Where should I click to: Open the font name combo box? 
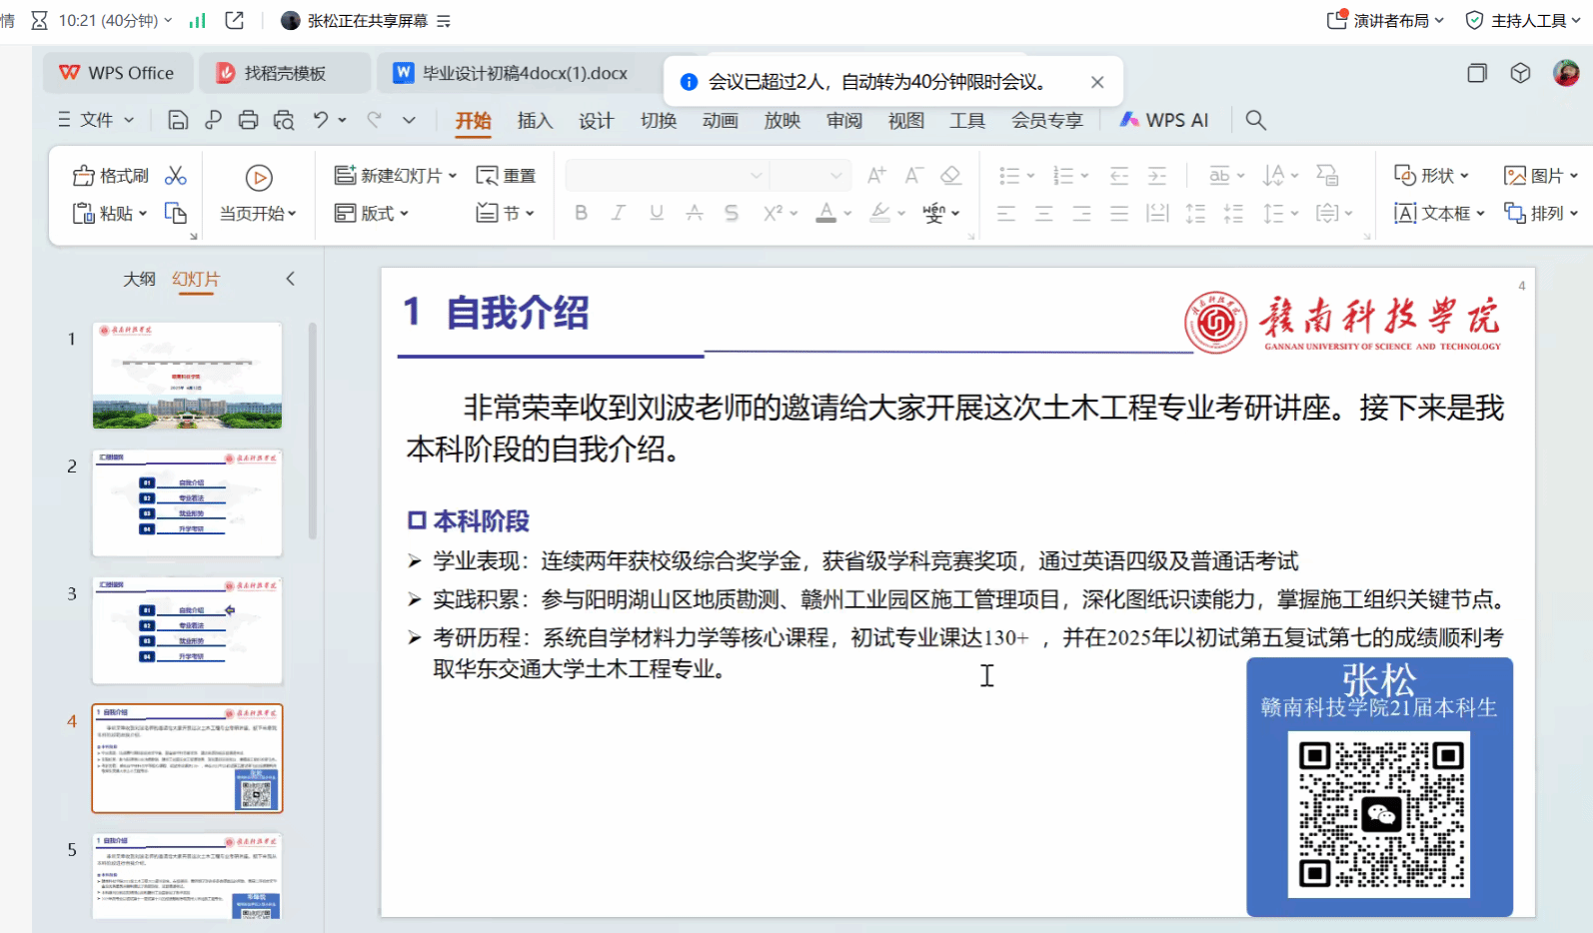[666, 176]
